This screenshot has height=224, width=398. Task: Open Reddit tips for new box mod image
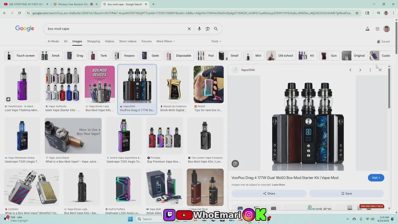[208, 84]
